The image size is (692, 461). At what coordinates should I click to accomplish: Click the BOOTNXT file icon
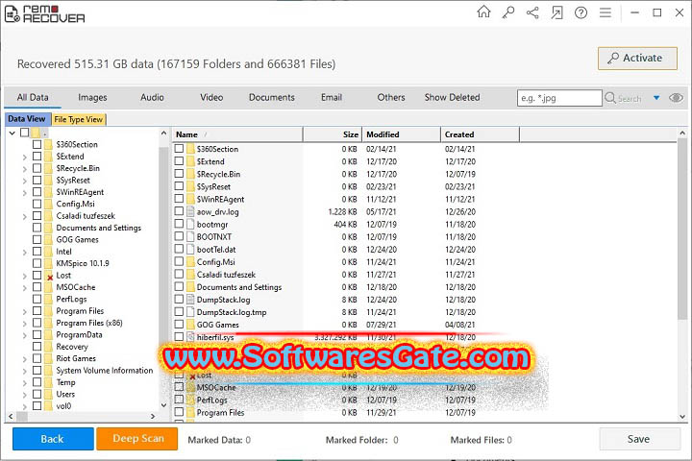pos(190,237)
